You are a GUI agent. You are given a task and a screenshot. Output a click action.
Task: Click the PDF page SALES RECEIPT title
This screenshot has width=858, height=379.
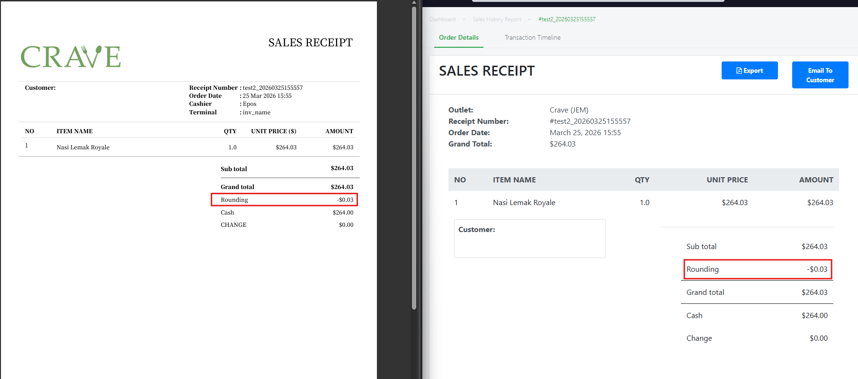point(310,43)
